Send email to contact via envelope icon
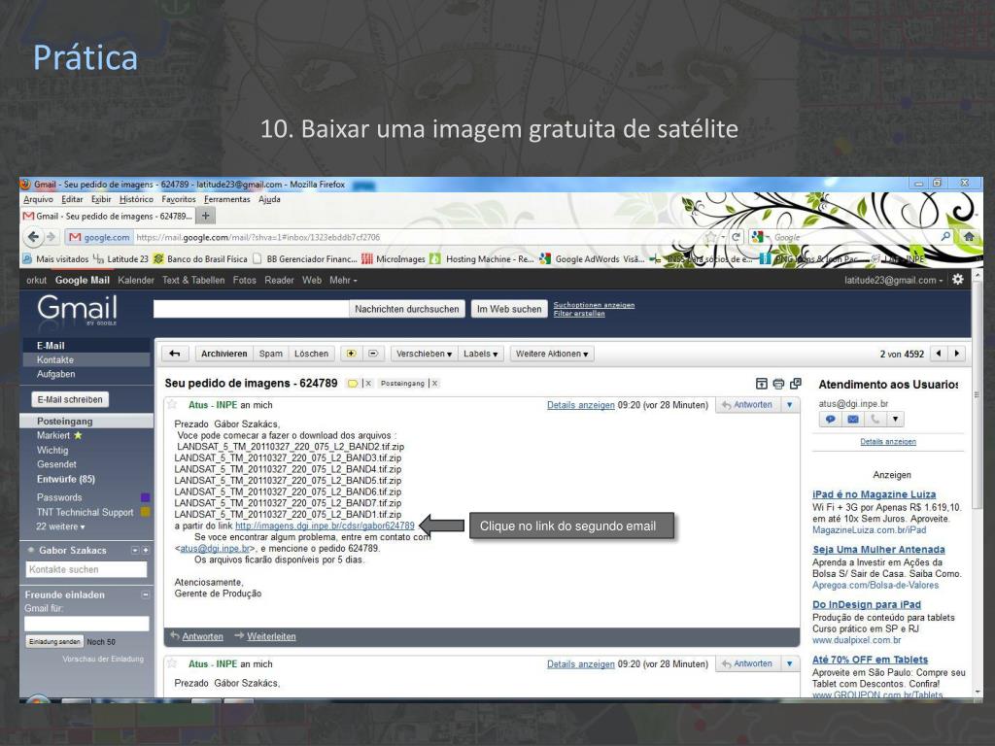This screenshot has width=995, height=746. [x=853, y=420]
